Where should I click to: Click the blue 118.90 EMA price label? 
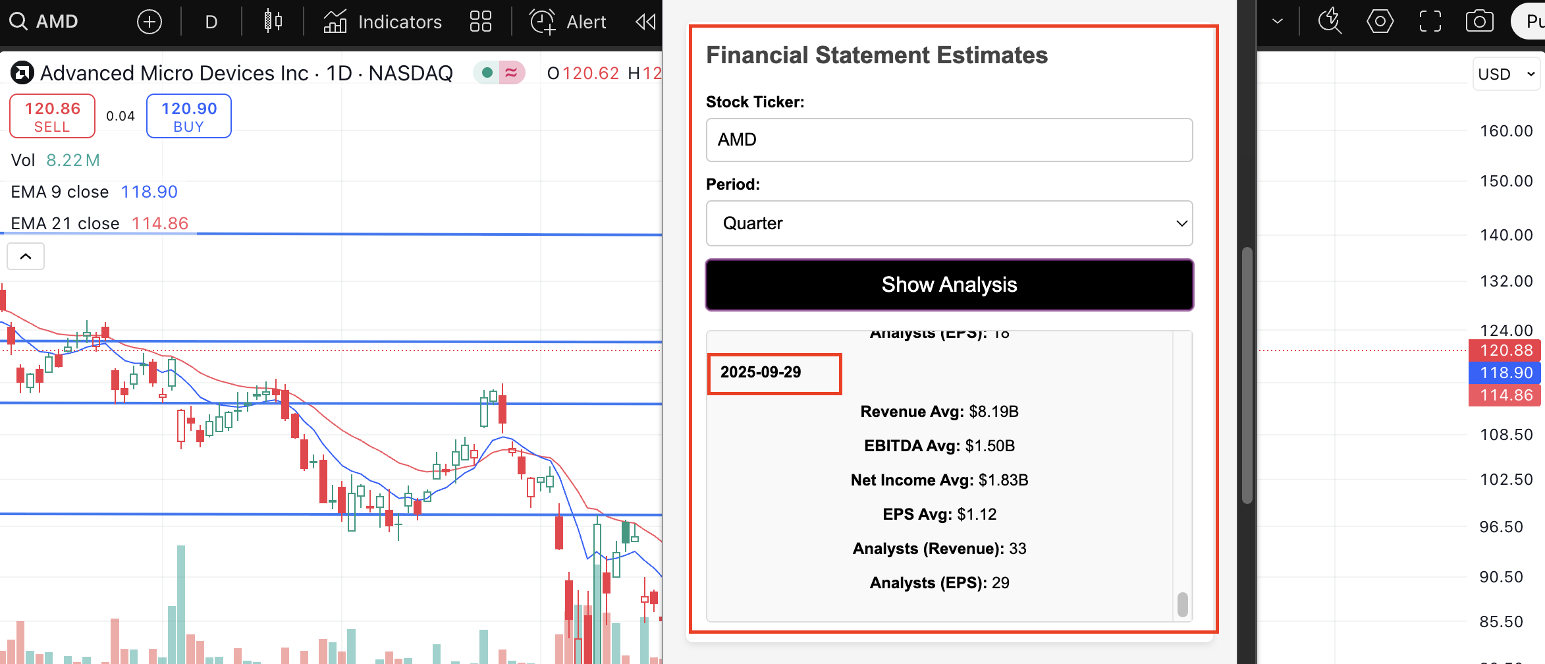[1505, 373]
